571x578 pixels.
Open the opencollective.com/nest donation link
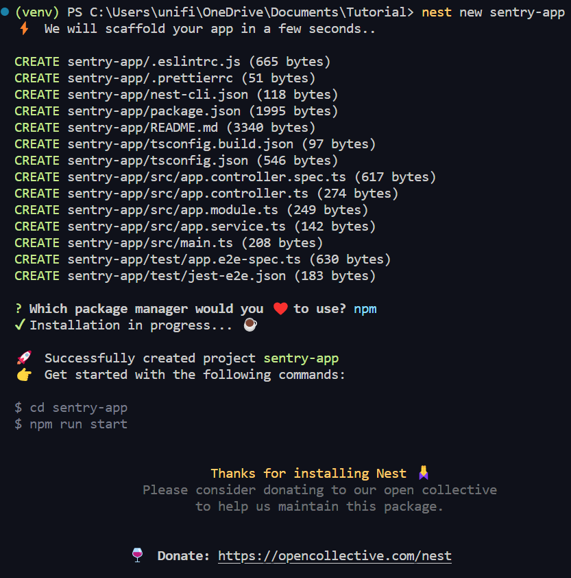(335, 556)
